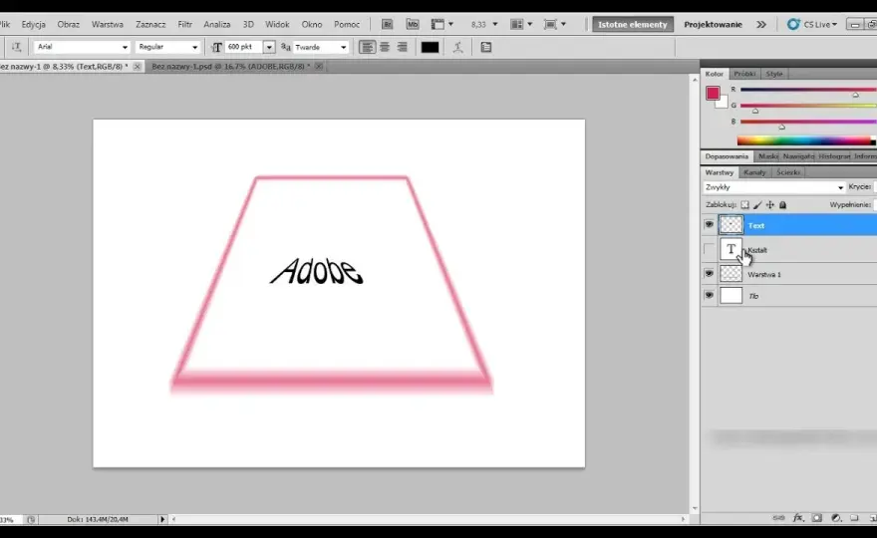This screenshot has width=877, height=538.
Task: Expand more workspaces chevron
Action: (761, 25)
